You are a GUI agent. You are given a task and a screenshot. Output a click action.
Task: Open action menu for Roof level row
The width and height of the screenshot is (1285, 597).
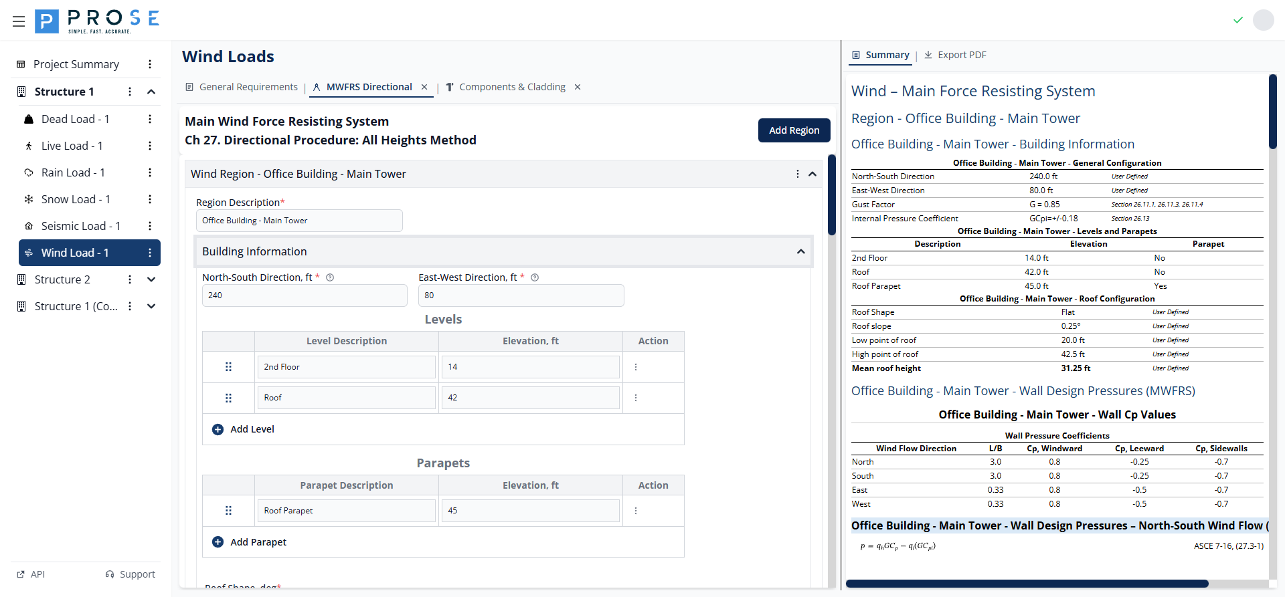click(x=636, y=398)
